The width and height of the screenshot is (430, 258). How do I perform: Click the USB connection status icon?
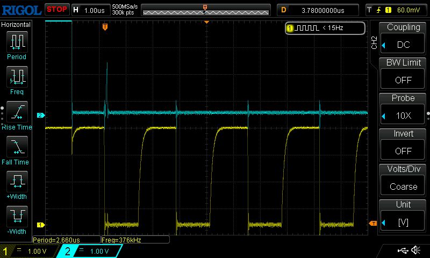pos(403,250)
